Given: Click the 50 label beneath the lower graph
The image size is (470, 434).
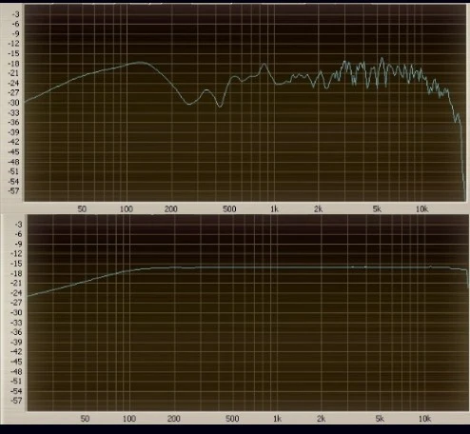Looking at the screenshot, I should click(85, 419).
